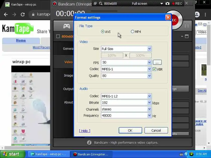Screen dimensions: 211x158
Task: Click the Bandicam magnifier search icon
Action: tap(101, 3)
